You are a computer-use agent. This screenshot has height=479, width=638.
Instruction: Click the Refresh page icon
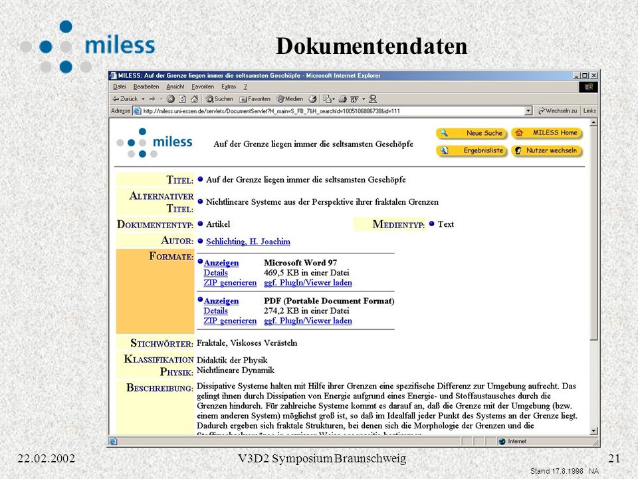pyautogui.click(x=182, y=98)
